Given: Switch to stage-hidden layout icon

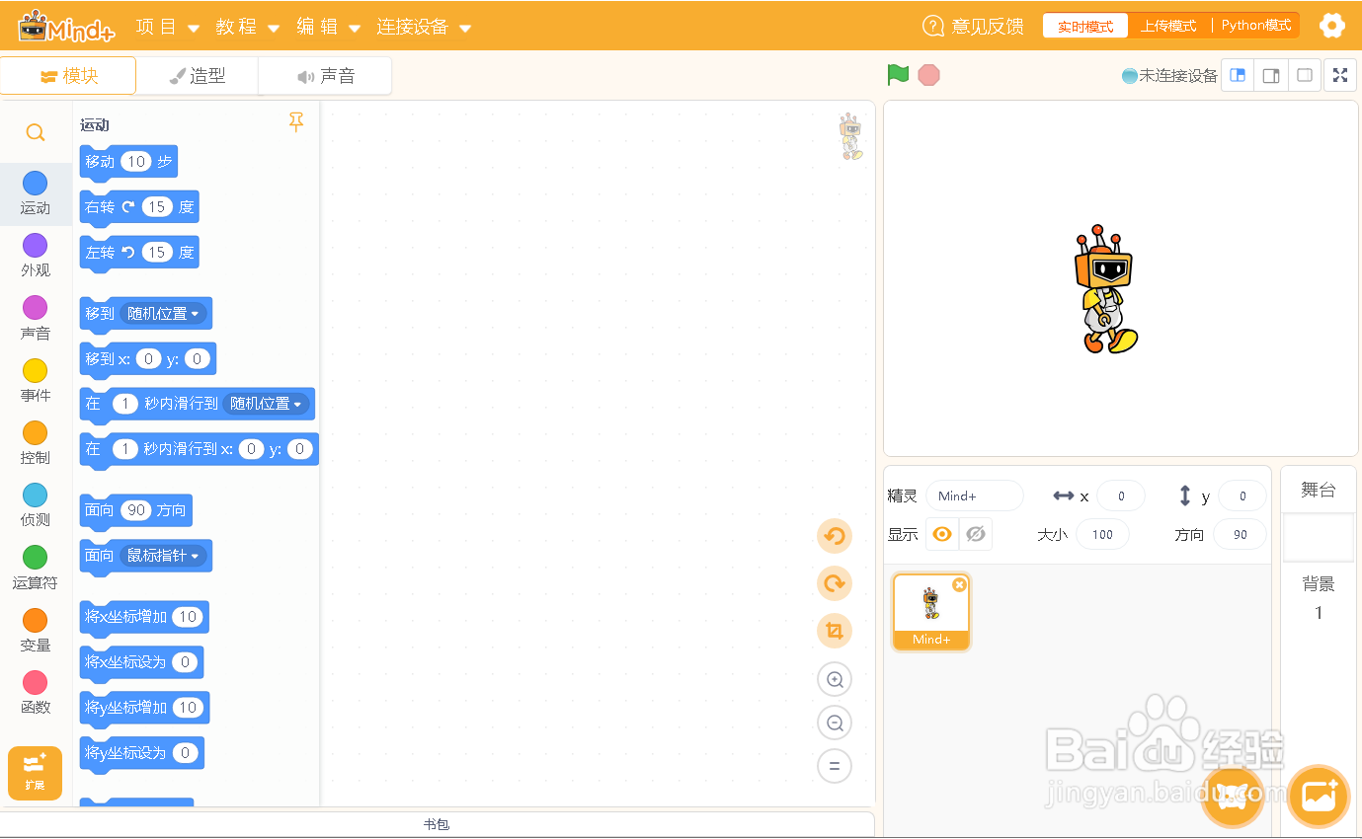Looking at the screenshot, I should [1305, 75].
